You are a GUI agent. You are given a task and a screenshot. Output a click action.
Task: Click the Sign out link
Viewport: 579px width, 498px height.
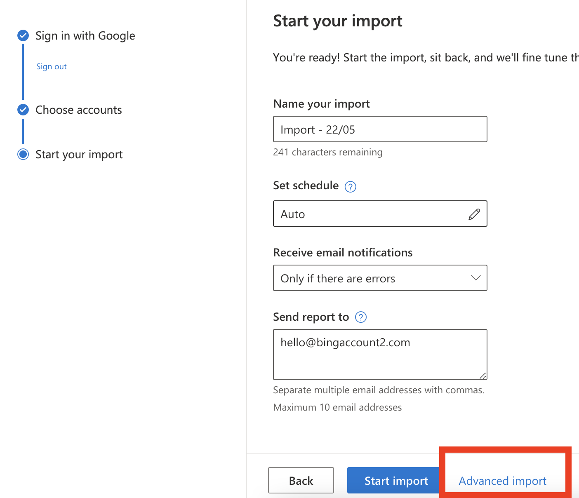pyautogui.click(x=51, y=66)
